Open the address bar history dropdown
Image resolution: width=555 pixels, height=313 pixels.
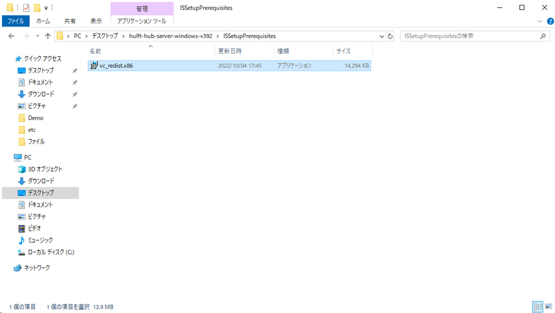[x=382, y=36]
